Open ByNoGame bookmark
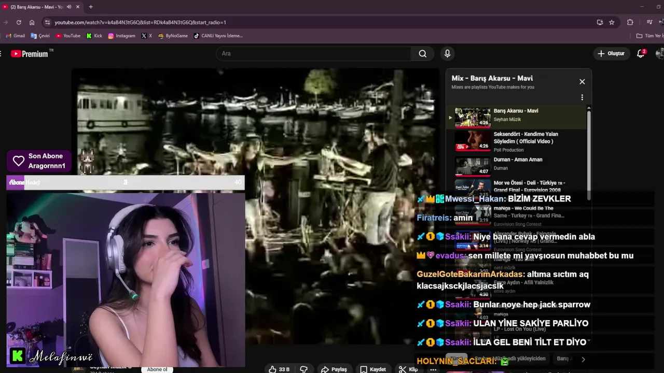 click(173, 36)
